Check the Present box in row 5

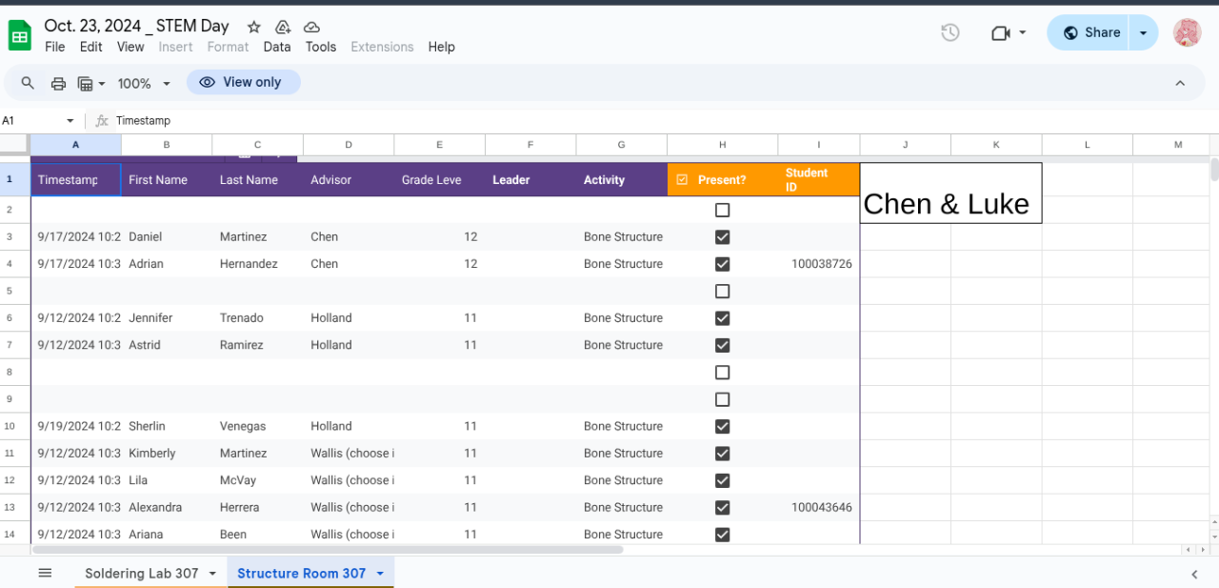point(722,291)
